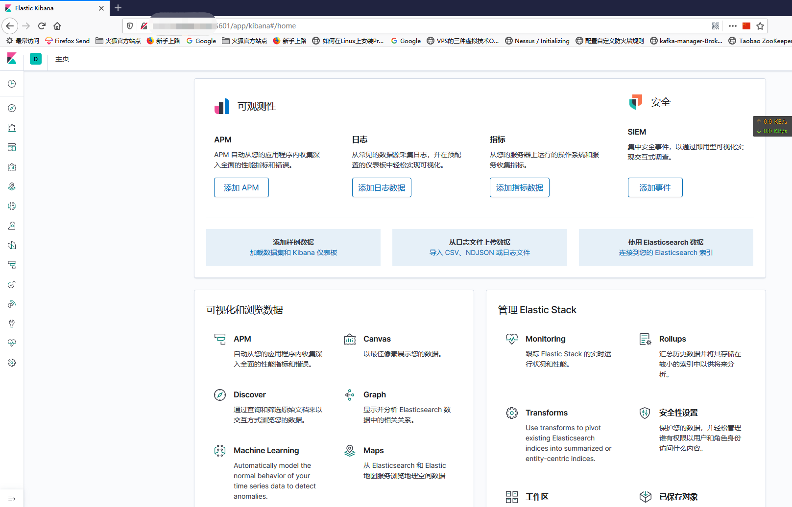Open Dev Tools wrench icon in sidebar
This screenshot has width=792, height=507.
point(12,323)
